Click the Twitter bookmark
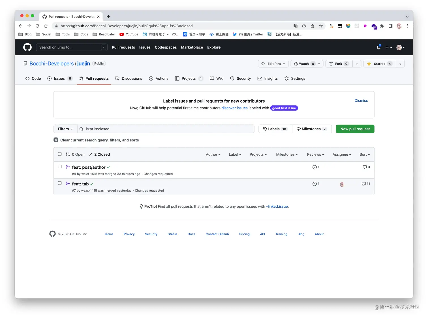The width and height of the screenshot is (428, 318). pos(248,34)
